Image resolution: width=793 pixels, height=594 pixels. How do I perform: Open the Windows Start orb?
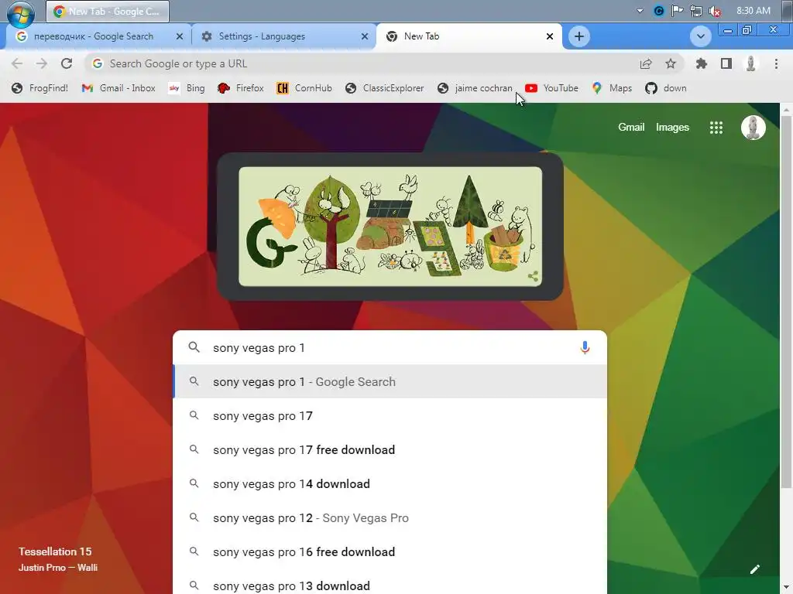pyautogui.click(x=21, y=13)
